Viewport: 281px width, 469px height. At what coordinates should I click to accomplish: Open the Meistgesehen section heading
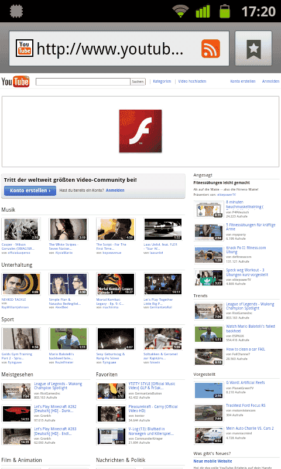pyautogui.click(x=17, y=375)
